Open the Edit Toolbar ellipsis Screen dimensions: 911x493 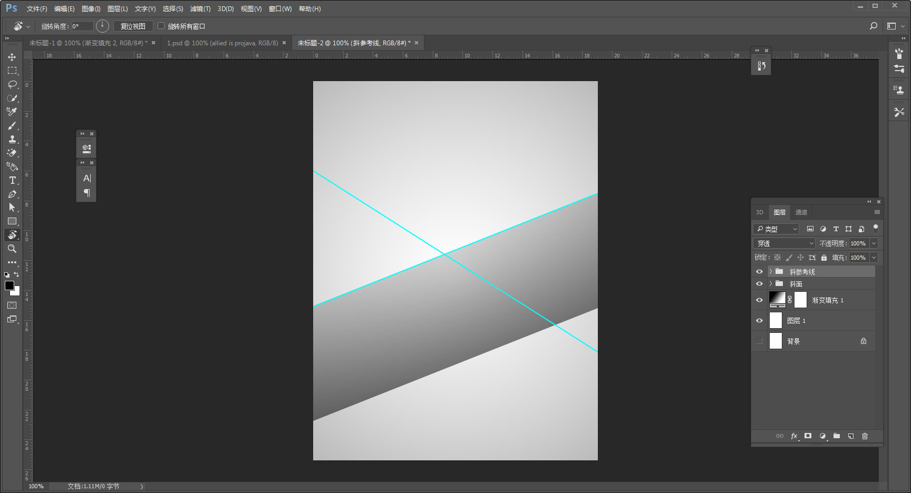click(x=12, y=262)
